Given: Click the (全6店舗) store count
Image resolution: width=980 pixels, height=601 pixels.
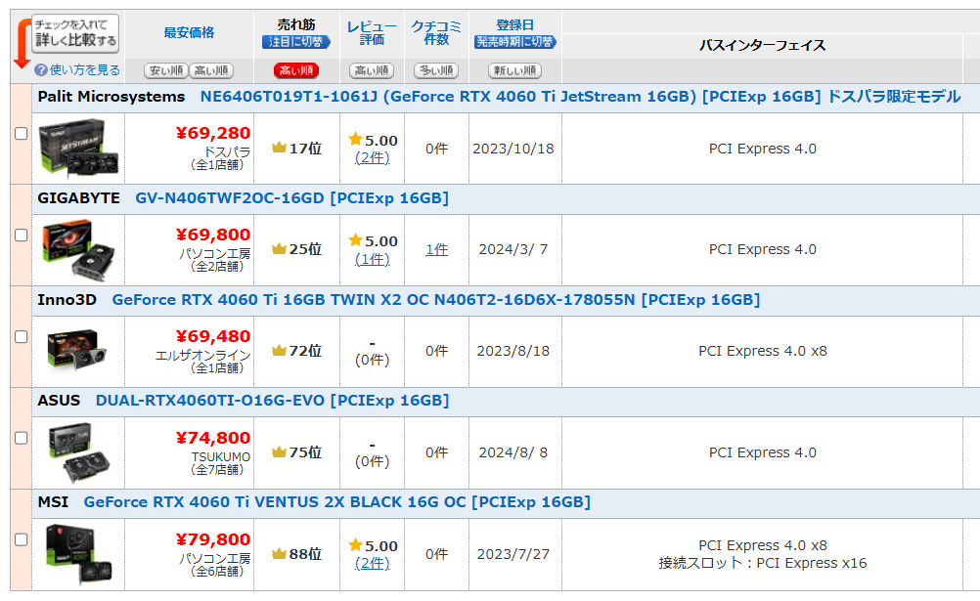Looking at the screenshot, I should pos(217,571).
